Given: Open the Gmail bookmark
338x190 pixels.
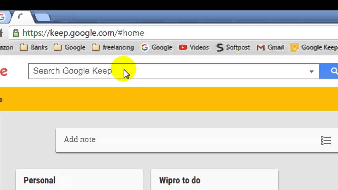Looking at the screenshot, I should [x=270, y=47].
